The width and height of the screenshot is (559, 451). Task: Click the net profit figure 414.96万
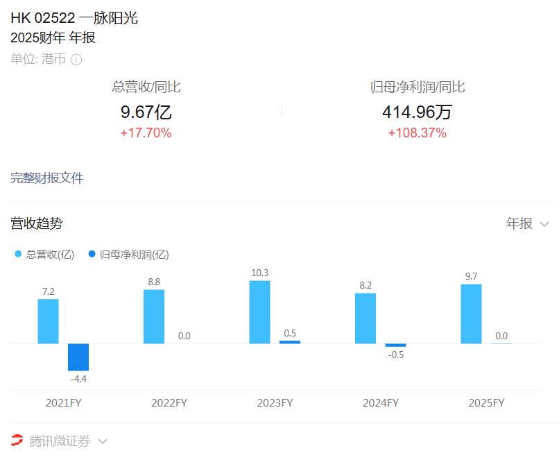417,112
